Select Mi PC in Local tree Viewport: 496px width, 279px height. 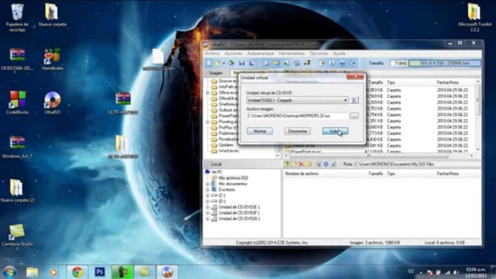click(x=217, y=172)
